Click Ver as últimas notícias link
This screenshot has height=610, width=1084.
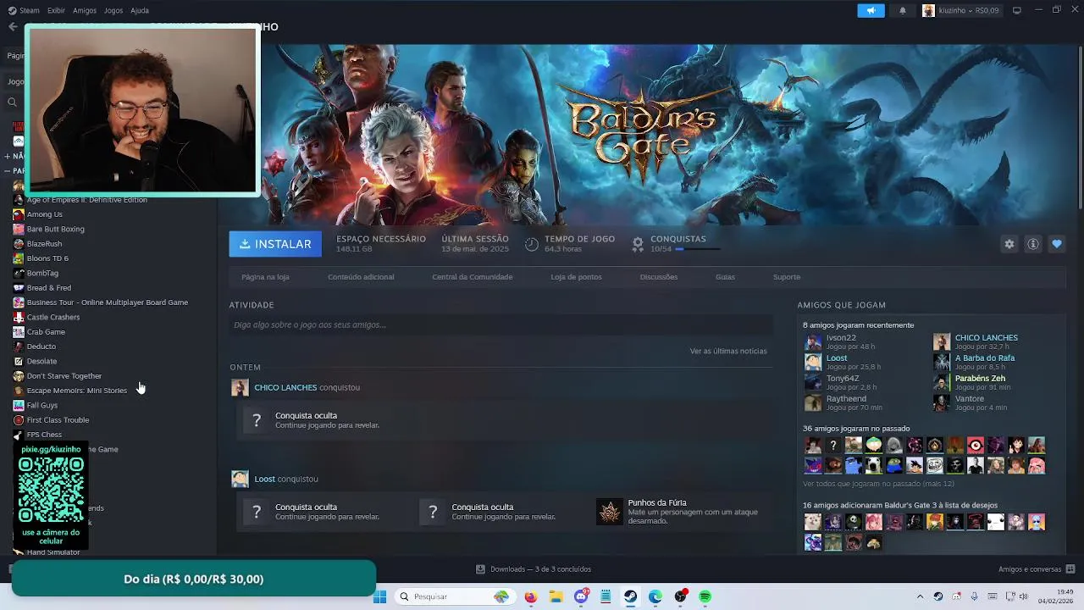click(728, 351)
